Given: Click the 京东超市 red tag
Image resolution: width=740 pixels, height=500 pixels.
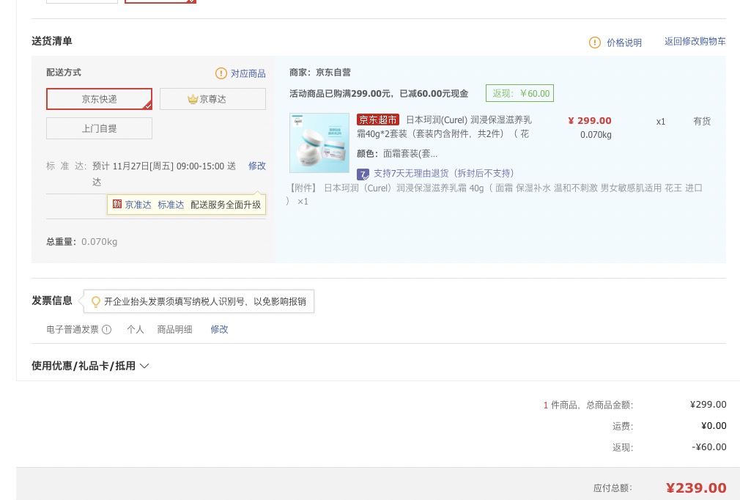Looking at the screenshot, I should click(x=378, y=120).
